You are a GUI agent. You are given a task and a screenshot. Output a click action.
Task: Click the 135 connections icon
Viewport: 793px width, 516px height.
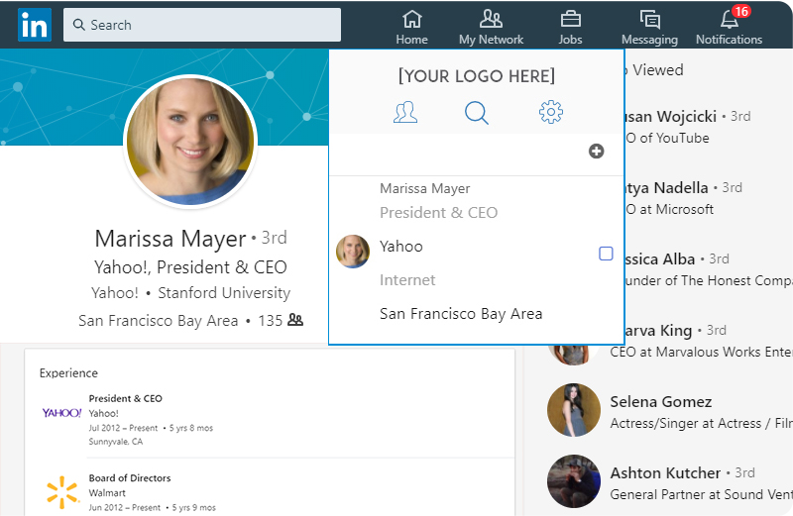(295, 320)
